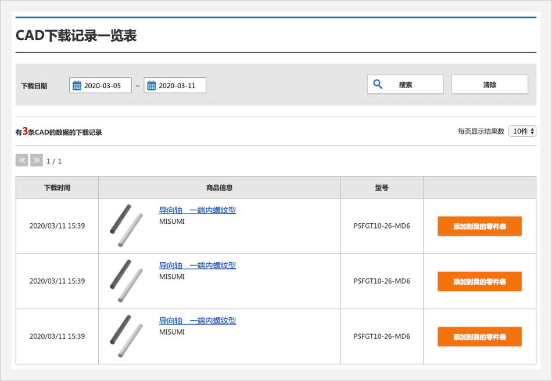Click the 2020-03-11 end date field

click(180, 86)
